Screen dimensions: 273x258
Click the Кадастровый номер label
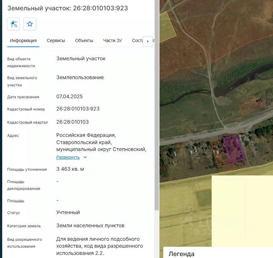[x=26, y=109]
